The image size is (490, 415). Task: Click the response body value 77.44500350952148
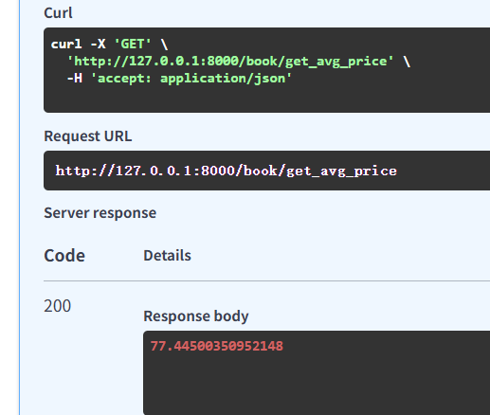click(x=217, y=346)
